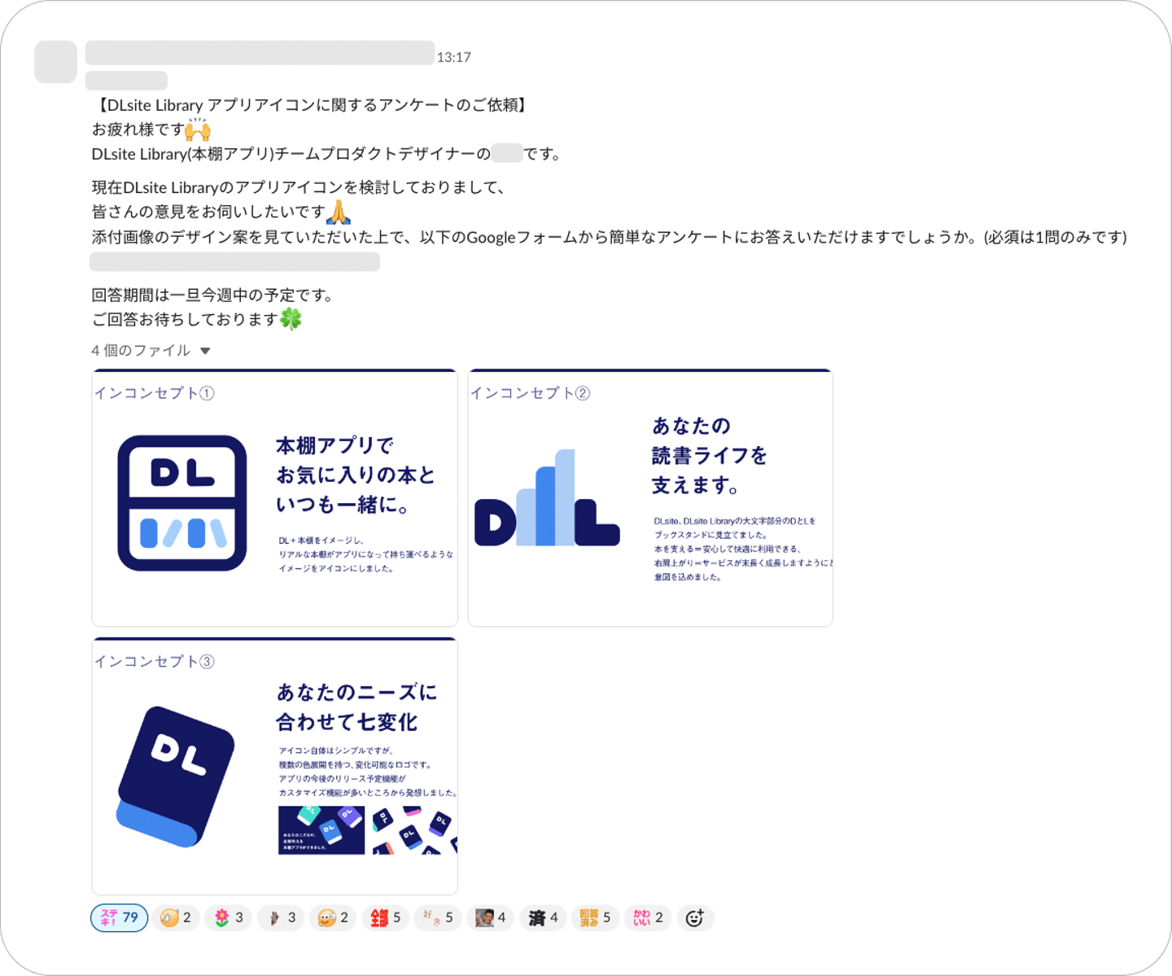Click the raised hands emoji after お疲れ様です

tap(198, 129)
